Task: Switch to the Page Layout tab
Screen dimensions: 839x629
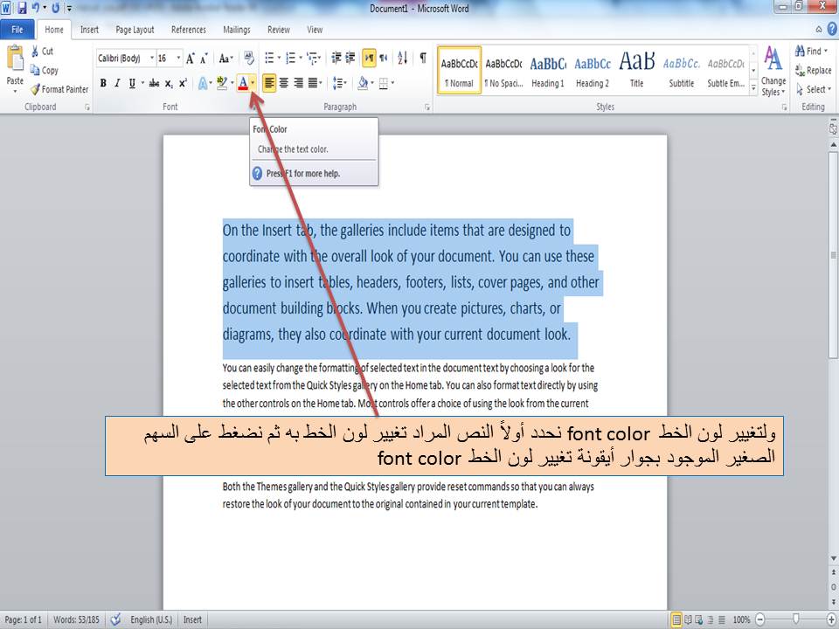Action: tap(135, 30)
